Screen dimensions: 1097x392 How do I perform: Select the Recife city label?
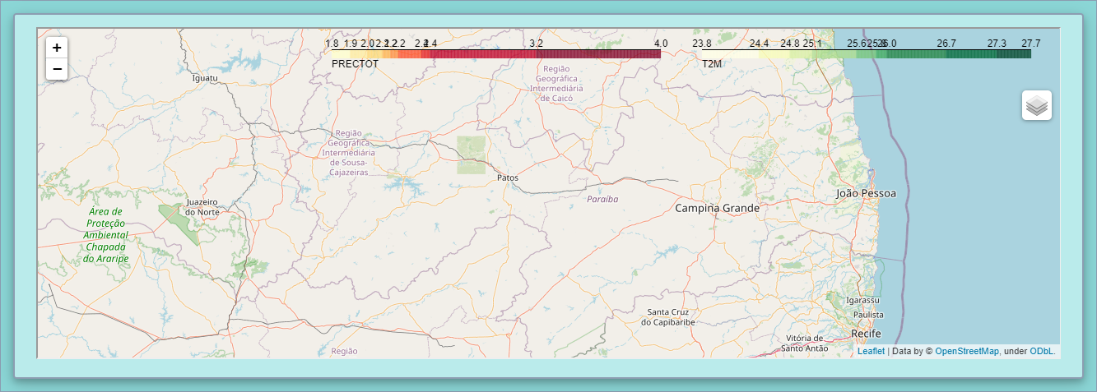point(866,334)
